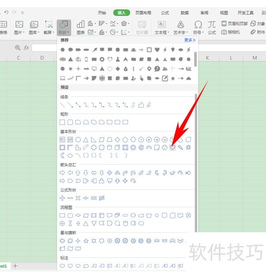Open the Developer Tools (开发工具) tab

click(246, 13)
